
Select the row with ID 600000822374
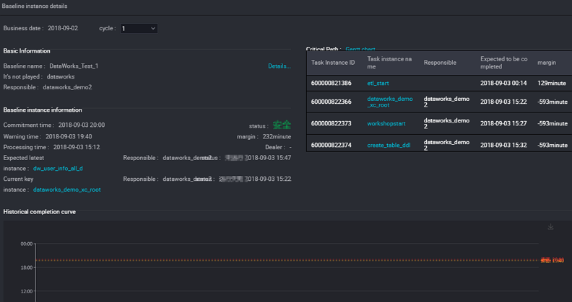[331, 145]
